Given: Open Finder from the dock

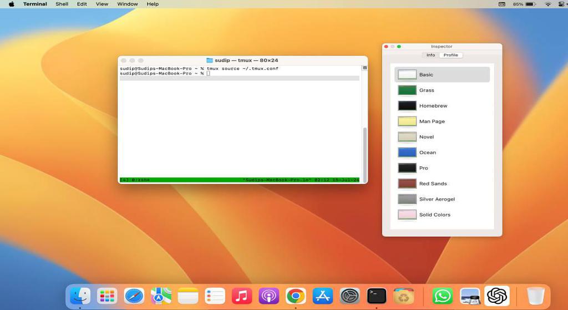Looking at the screenshot, I should [80, 296].
